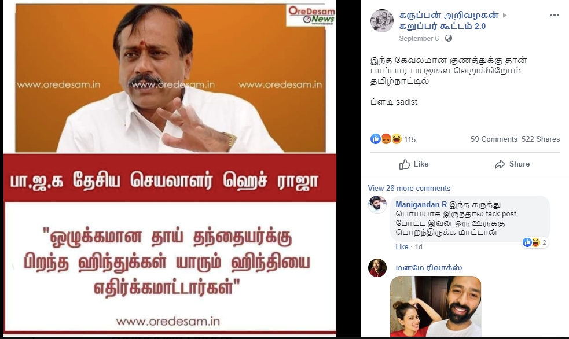569x339 pixels.
Task: Open reactions on Manigandan R's comment
Action: (535, 242)
